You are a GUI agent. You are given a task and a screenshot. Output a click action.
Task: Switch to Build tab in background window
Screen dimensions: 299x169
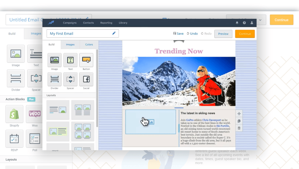pyautogui.click(x=12, y=34)
